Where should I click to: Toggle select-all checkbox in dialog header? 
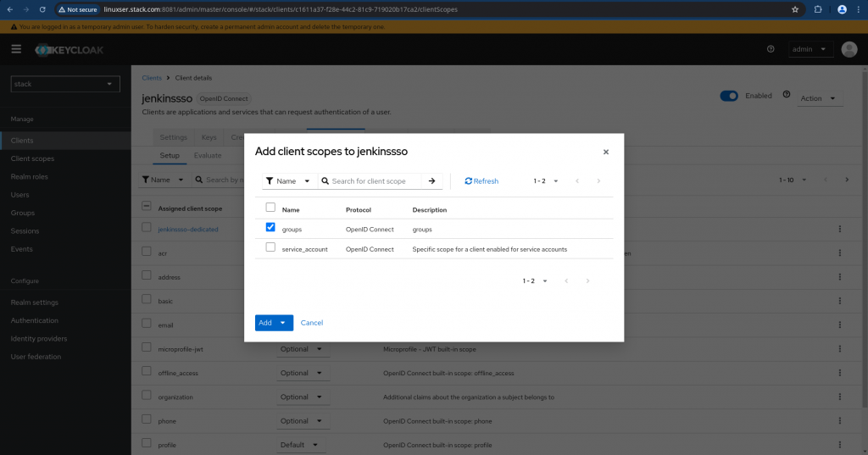(x=270, y=208)
